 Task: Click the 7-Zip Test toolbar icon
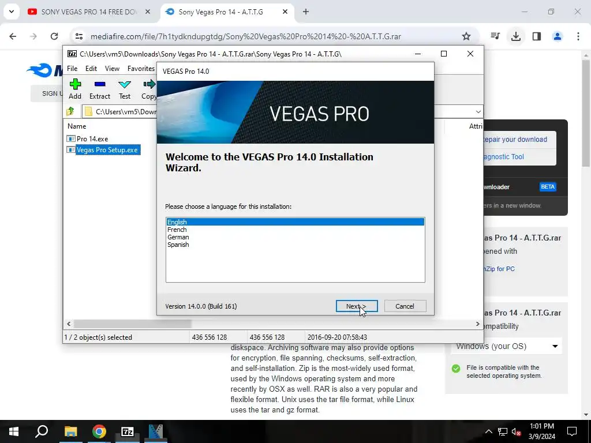point(125,89)
